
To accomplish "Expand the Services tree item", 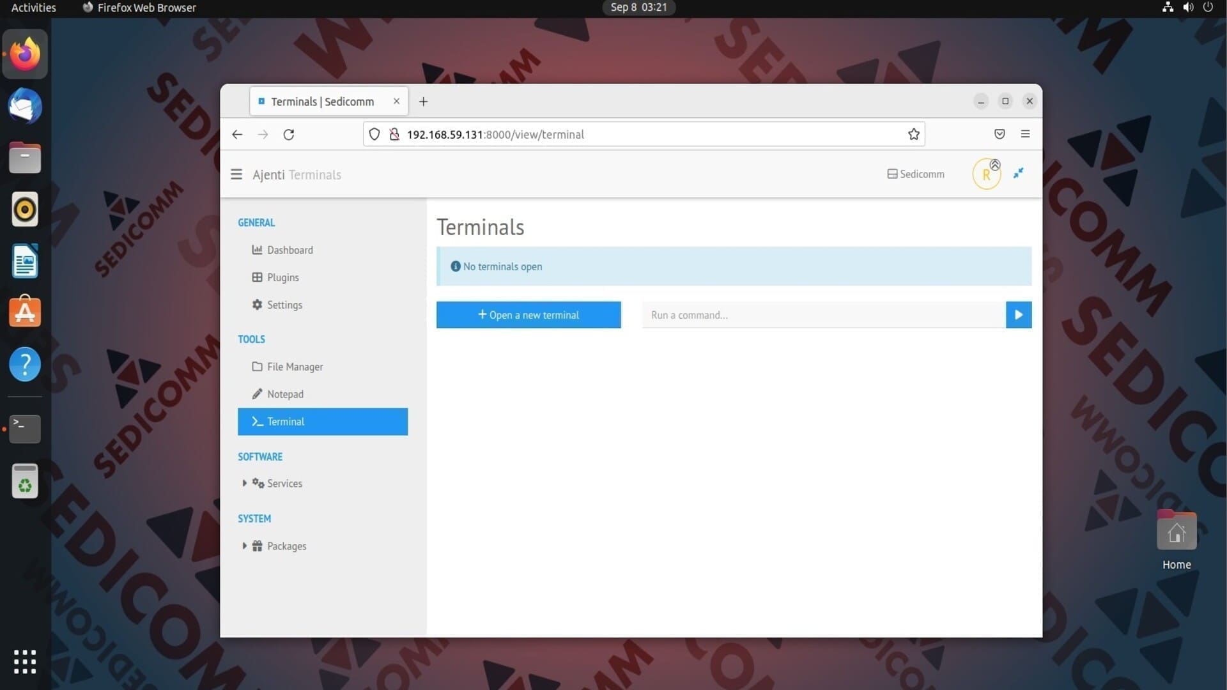I will 244,484.
